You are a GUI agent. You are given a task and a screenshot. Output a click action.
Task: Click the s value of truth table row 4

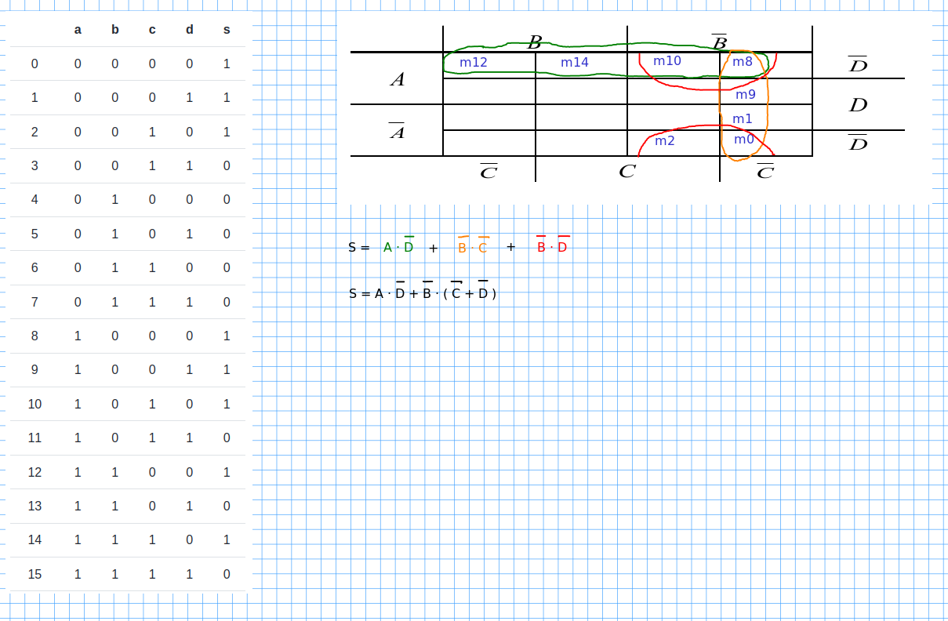pos(227,199)
